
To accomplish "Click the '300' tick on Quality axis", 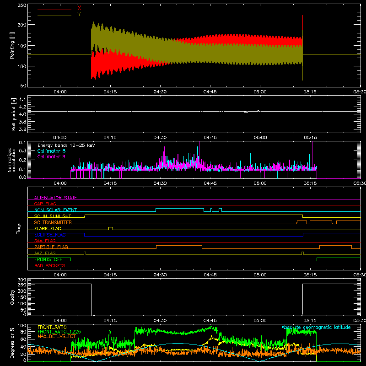I will (22, 280).
